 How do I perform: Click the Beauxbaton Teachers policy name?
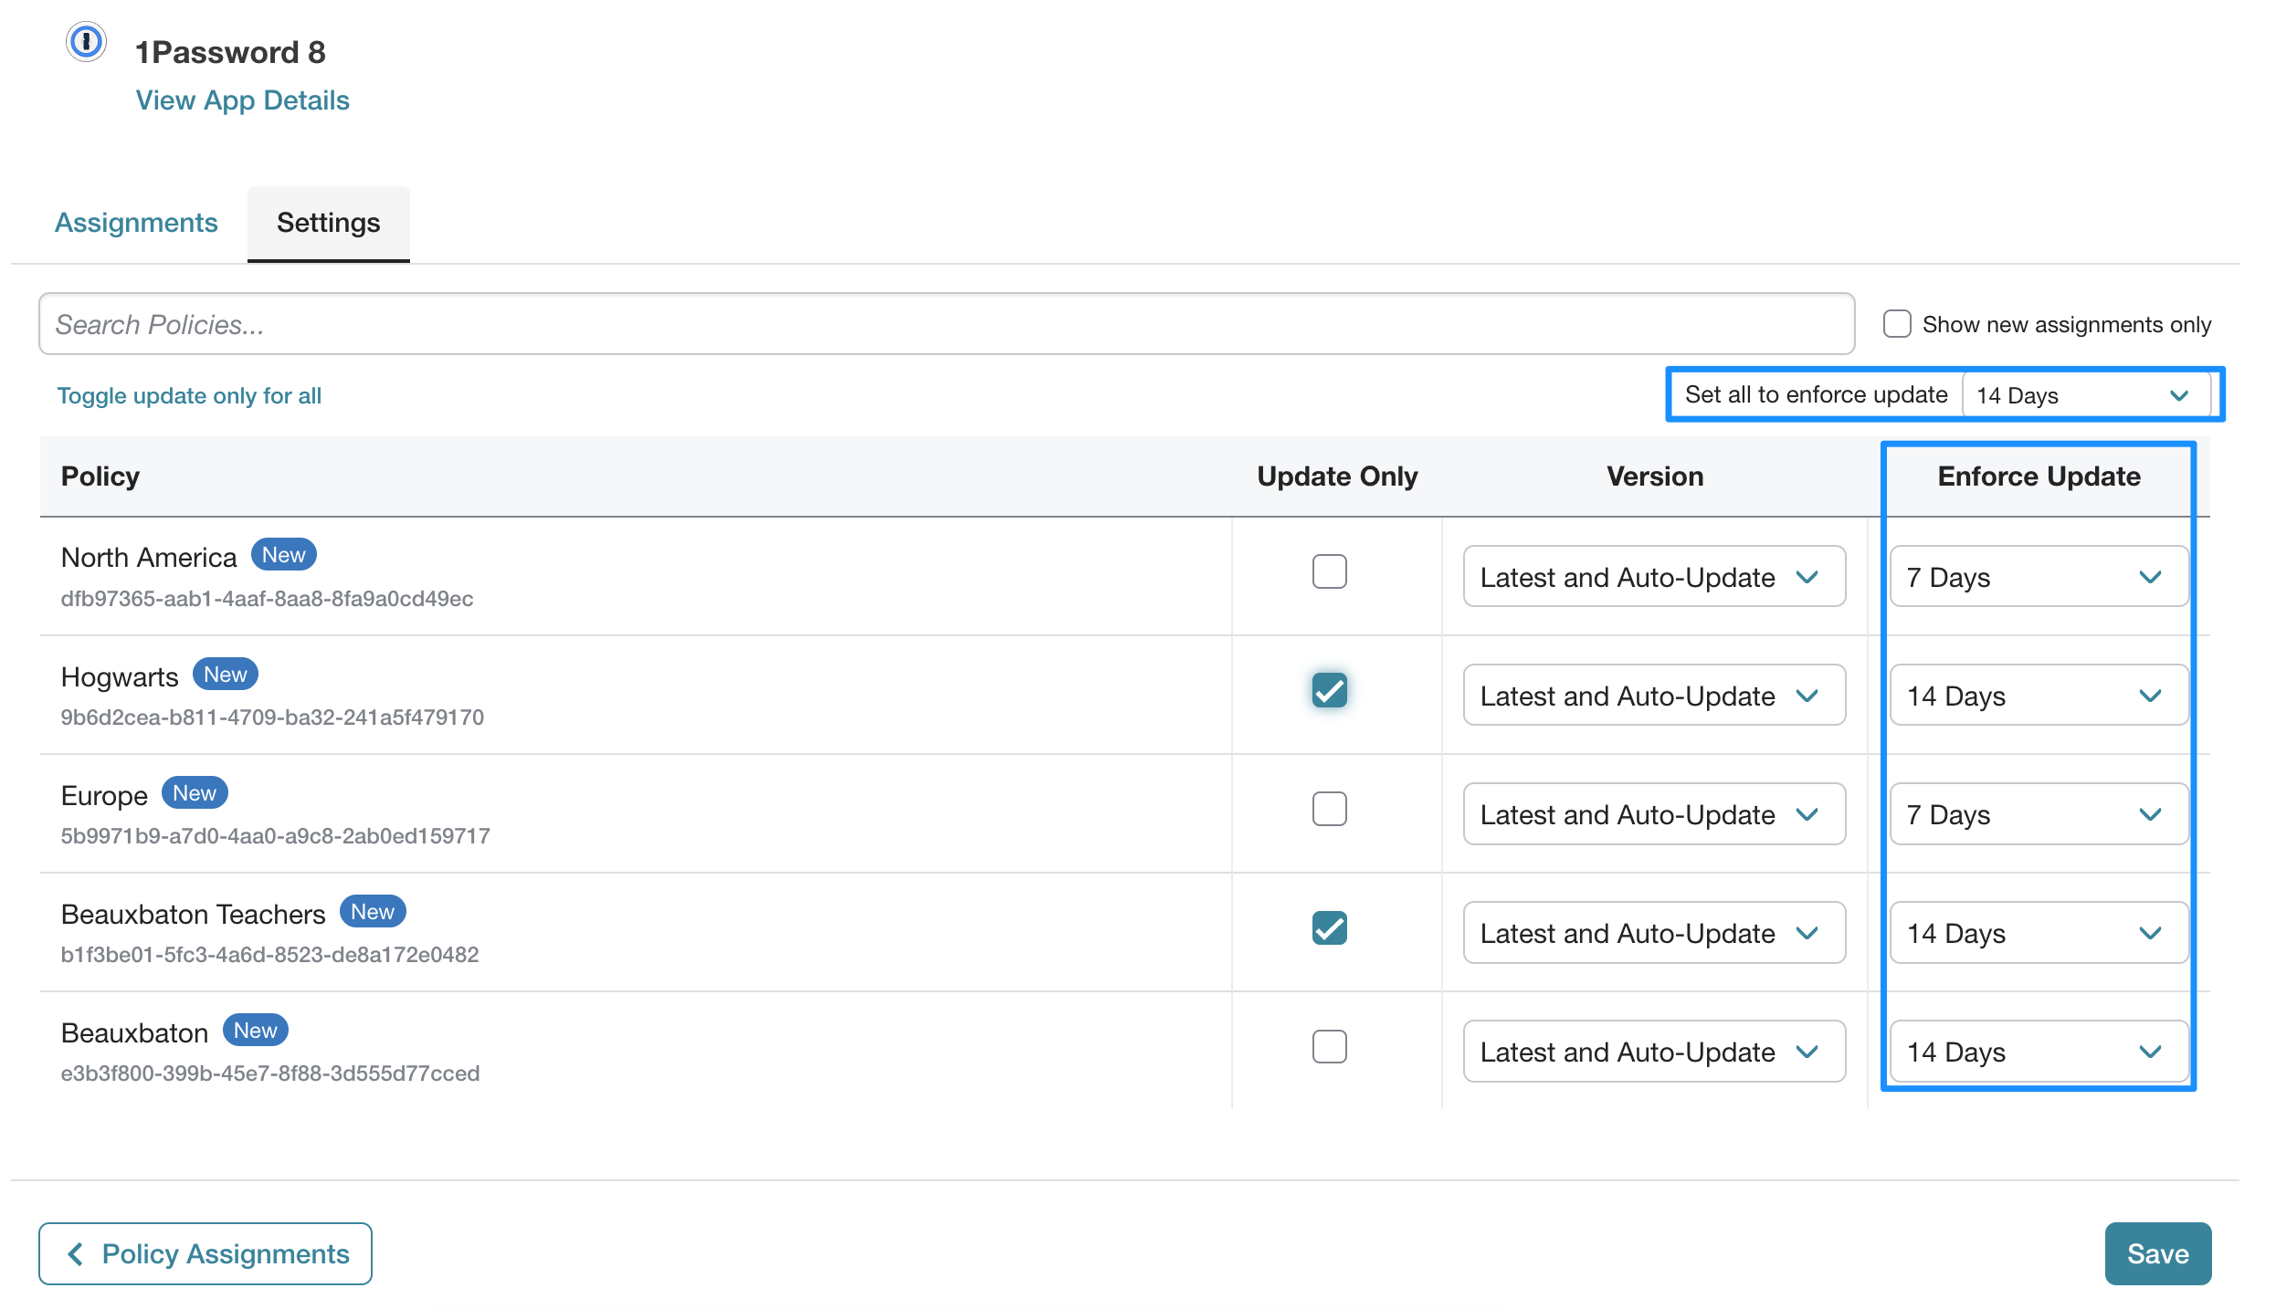click(193, 915)
